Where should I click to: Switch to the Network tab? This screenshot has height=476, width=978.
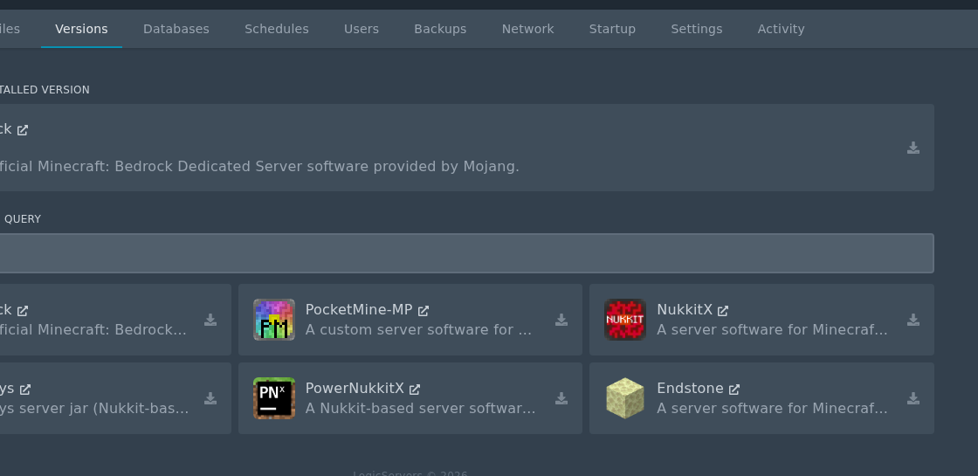tap(527, 29)
